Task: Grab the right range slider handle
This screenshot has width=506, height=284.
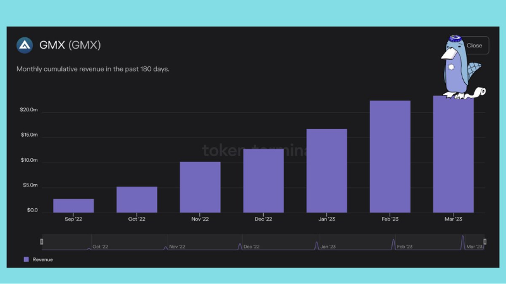Action: [484, 242]
